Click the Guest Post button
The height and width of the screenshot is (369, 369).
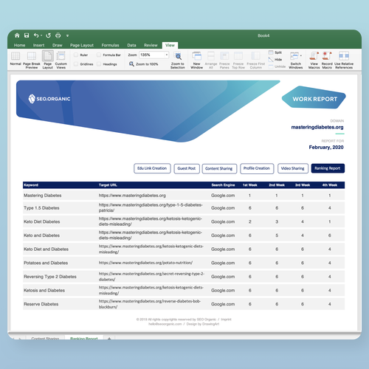pyautogui.click(x=187, y=168)
